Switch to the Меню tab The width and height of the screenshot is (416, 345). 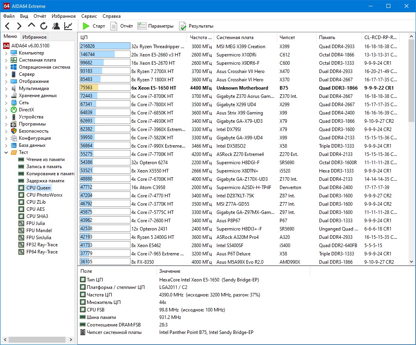10,36
